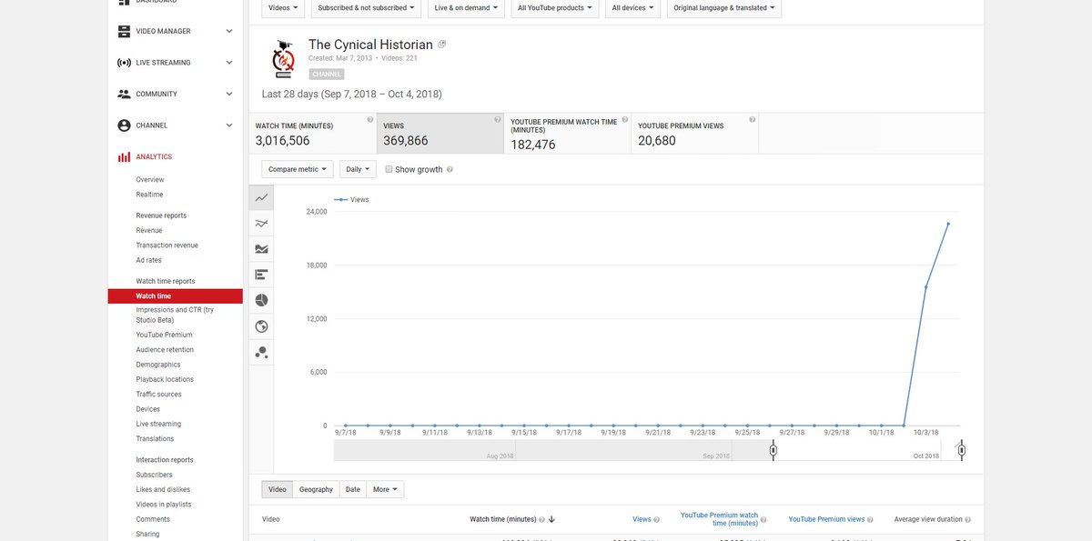Open Impressions and CTR report
Image resolution: width=1092 pixels, height=541 pixels.
tap(175, 316)
